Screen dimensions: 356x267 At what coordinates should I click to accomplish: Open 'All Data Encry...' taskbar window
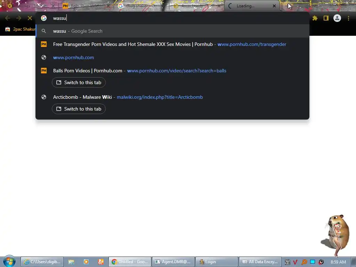point(260,262)
